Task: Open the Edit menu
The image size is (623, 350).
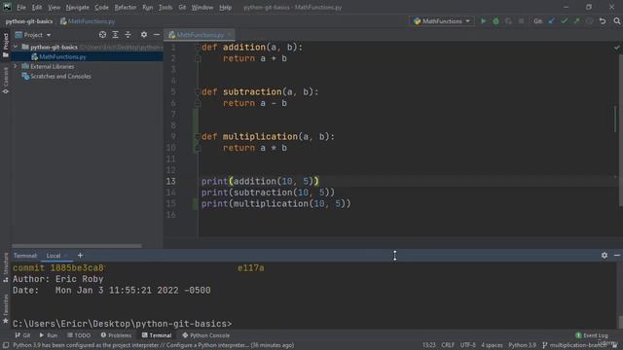Action: click(x=37, y=7)
